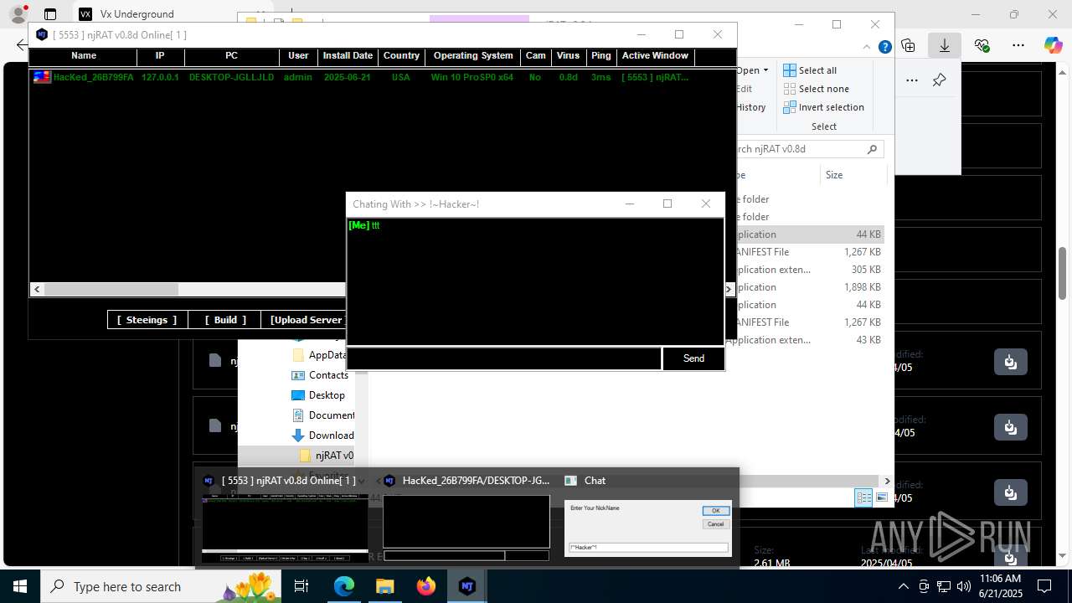The width and height of the screenshot is (1072, 603).
Task: Select njRAT v0 folder in Explorer tree
Action: 327,456
